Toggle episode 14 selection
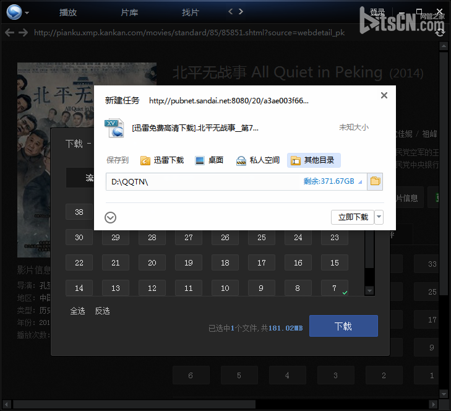This screenshot has width=451, height=411. click(x=79, y=288)
